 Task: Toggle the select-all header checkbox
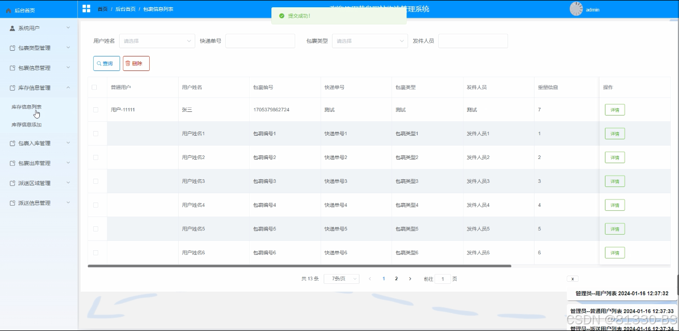94,87
